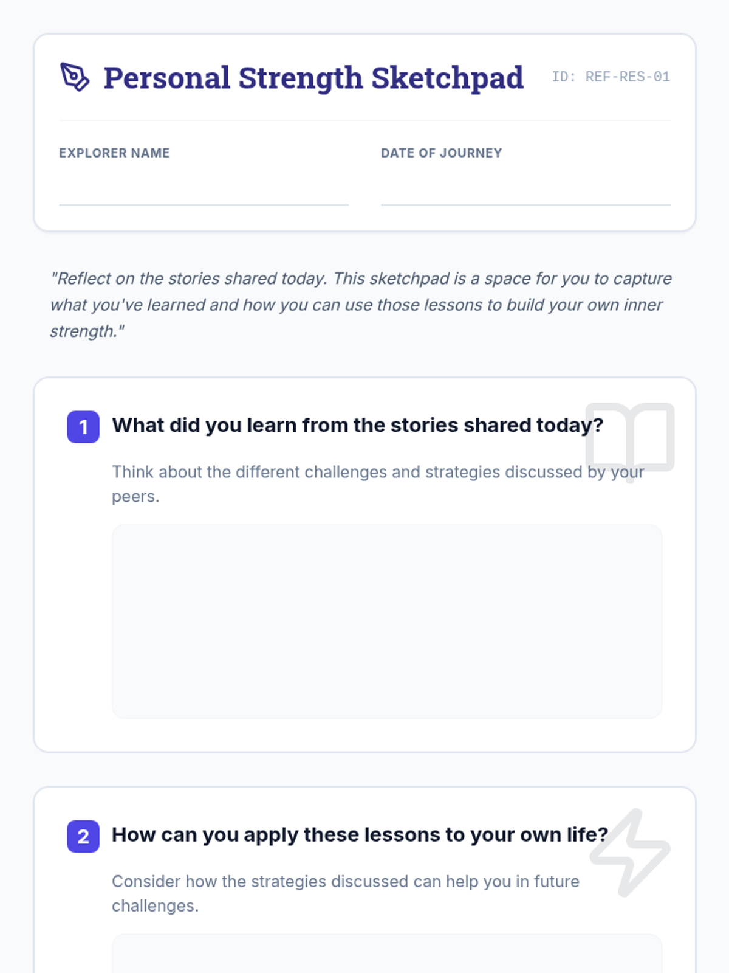Click into the question 2 answer box
Screen dimensions: 729x973
click(x=387, y=955)
